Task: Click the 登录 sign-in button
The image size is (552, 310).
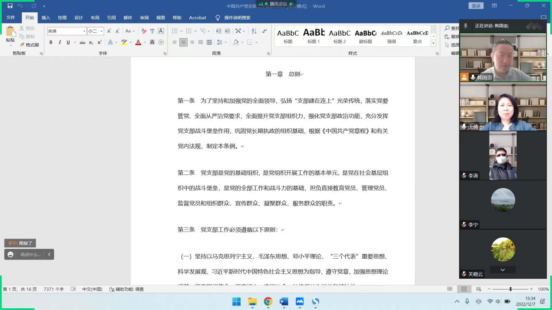Action: pos(476,6)
